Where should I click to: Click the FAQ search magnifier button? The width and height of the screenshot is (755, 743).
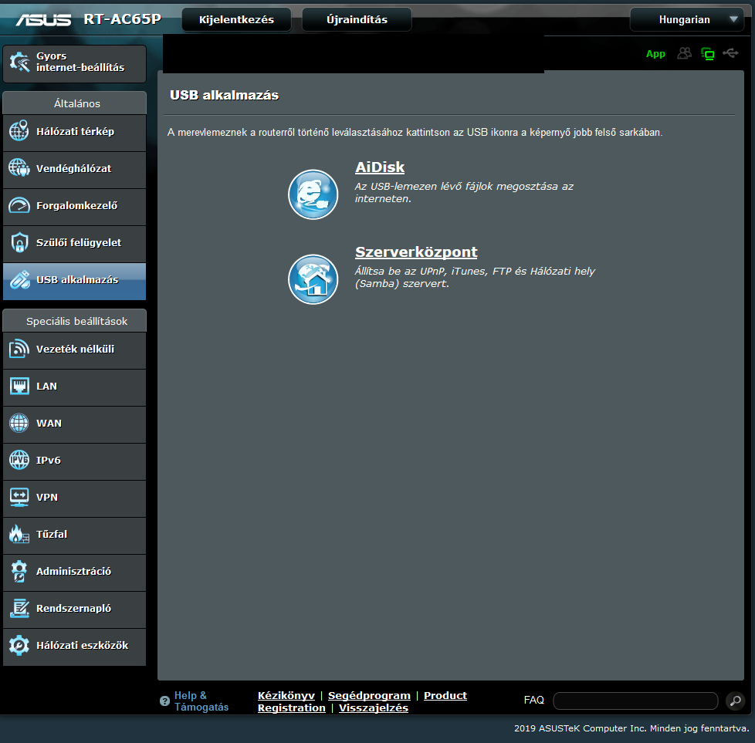pos(735,701)
